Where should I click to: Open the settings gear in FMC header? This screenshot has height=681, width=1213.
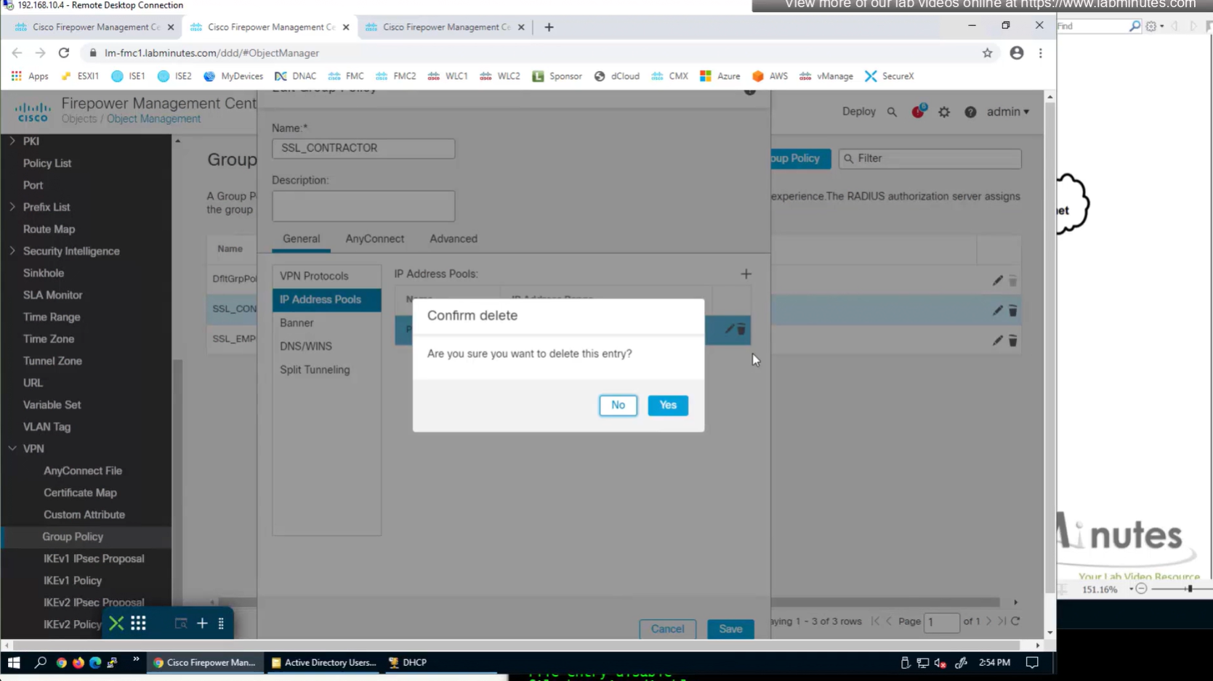[944, 112]
